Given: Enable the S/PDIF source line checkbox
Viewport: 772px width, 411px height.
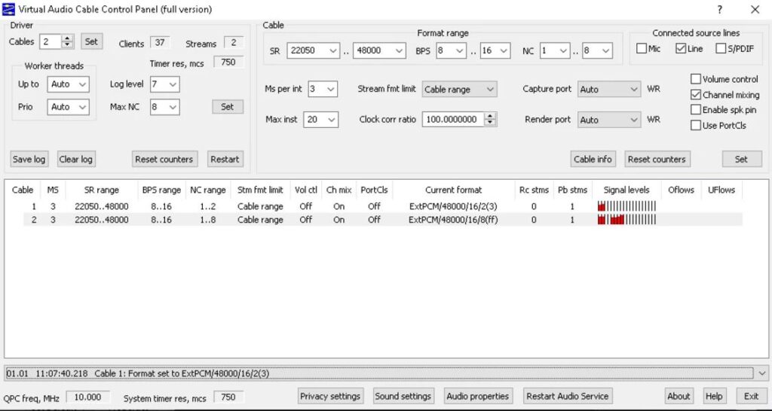Looking at the screenshot, I should (720, 48).
